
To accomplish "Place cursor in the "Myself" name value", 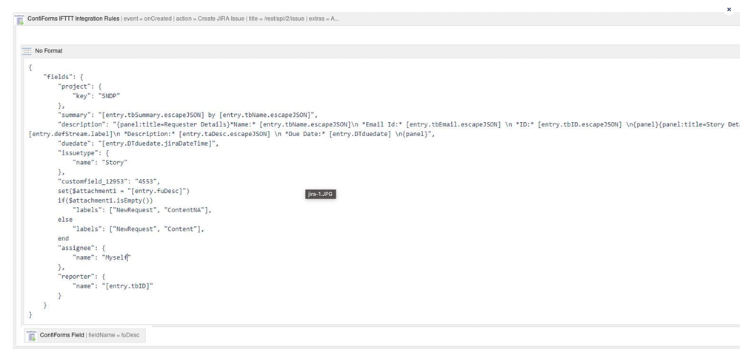I will click(x=116, y=257).
